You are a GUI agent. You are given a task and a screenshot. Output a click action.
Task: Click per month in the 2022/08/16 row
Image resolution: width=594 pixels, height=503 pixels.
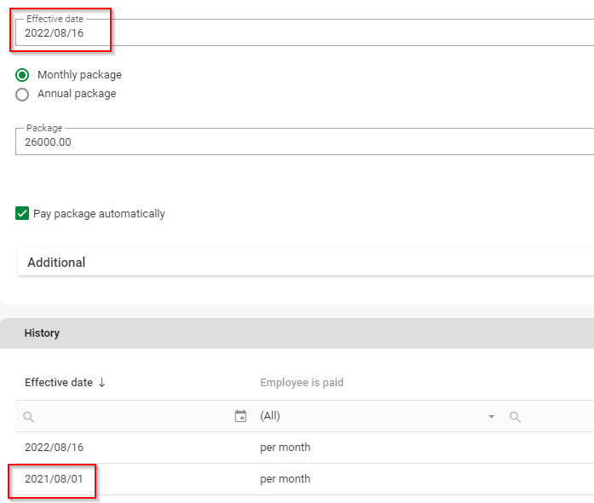285,448
